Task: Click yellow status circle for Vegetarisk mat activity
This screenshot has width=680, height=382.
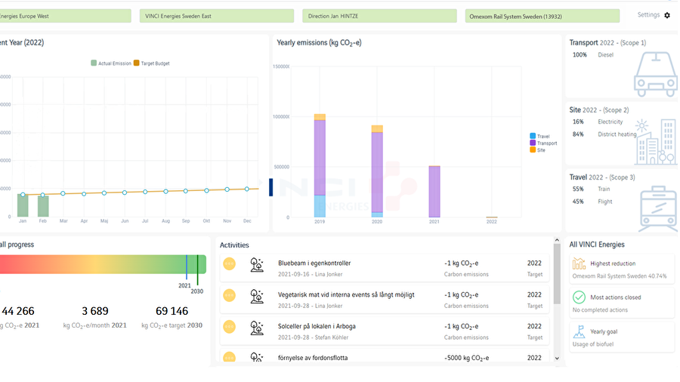Action: (230, 295)
